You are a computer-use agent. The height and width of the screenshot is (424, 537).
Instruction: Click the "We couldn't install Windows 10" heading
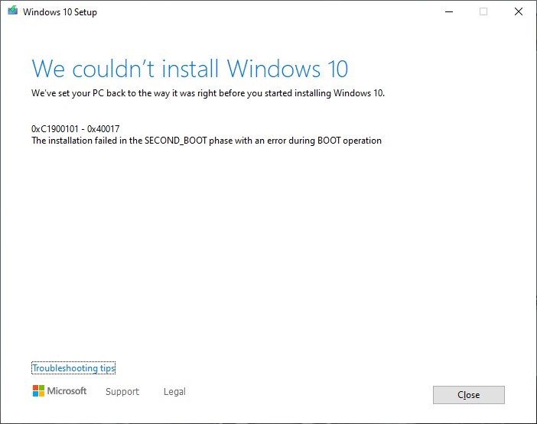(x=190, y=69)
